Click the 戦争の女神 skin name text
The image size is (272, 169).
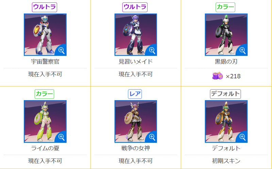[136, 148]
